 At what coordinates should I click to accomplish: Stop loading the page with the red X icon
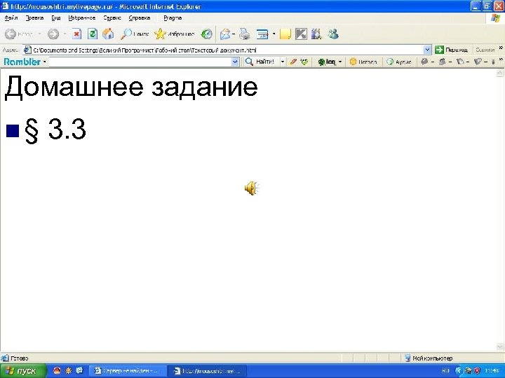(76, 34)
